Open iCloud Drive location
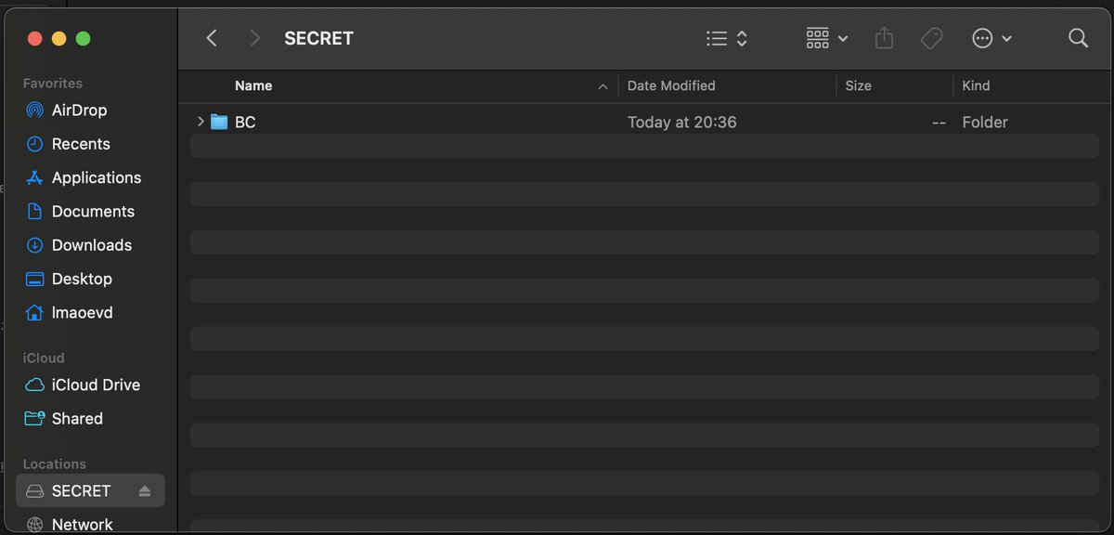1114x535 pixels. [x=96, y=385]
